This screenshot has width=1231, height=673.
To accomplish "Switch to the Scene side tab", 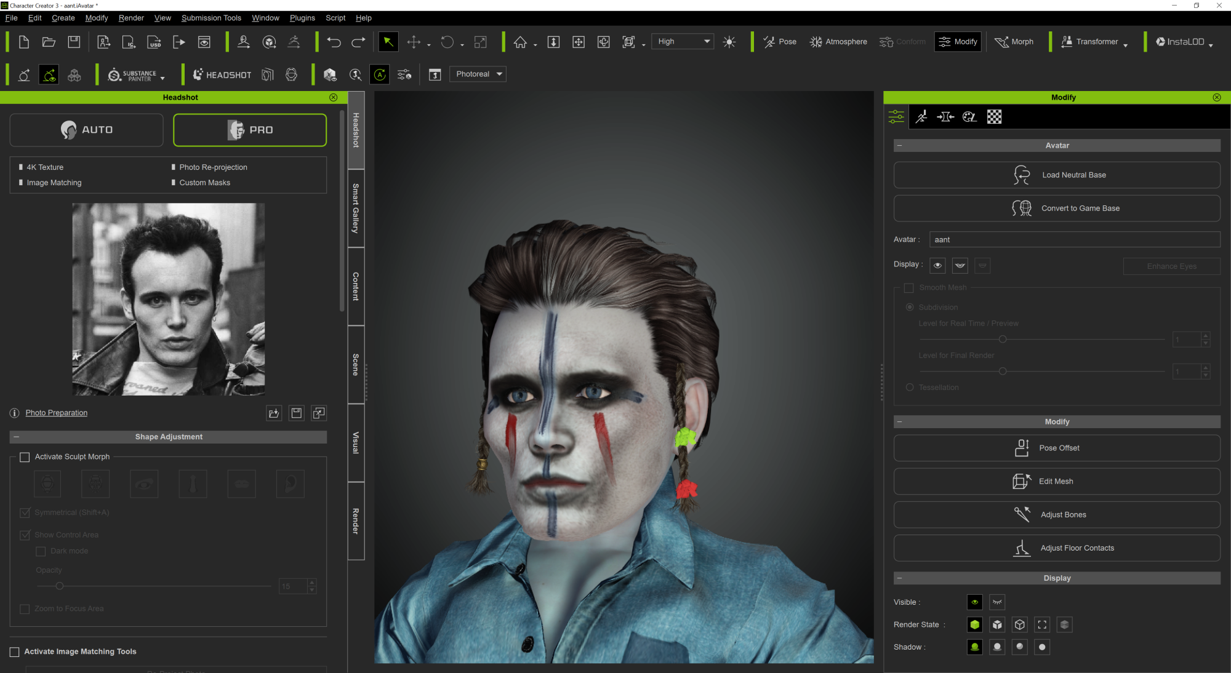I will [x=356, y=365].
